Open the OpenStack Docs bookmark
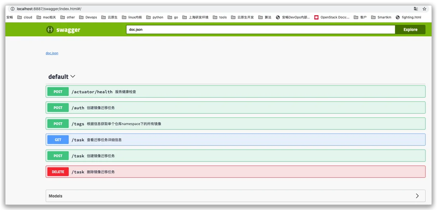This screenshot has width=437, height=210. [x=332, y=17]
